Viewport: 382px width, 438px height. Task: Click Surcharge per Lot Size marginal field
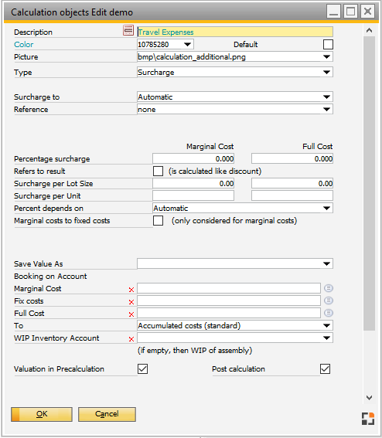193,184
